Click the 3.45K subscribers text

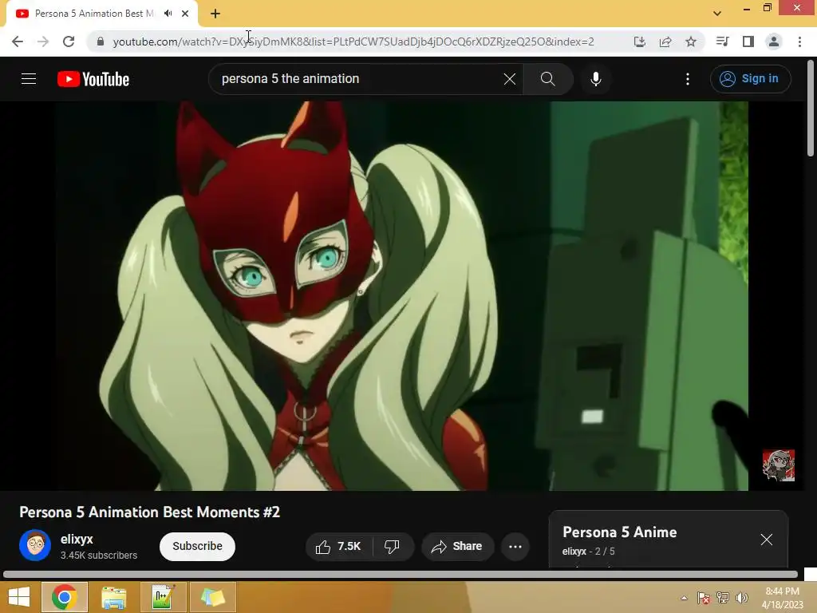click(99, 556)
